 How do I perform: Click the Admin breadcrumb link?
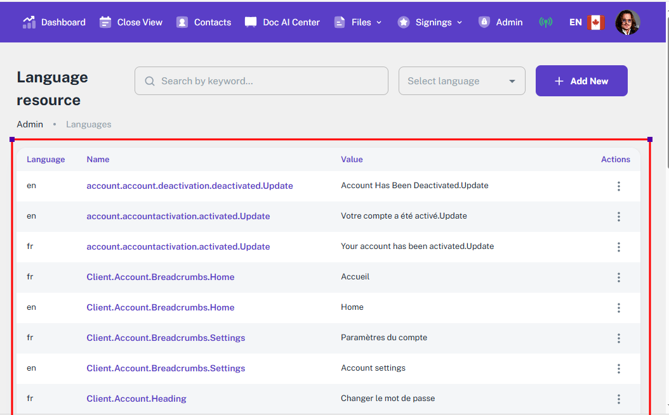[x=30, y=124]
